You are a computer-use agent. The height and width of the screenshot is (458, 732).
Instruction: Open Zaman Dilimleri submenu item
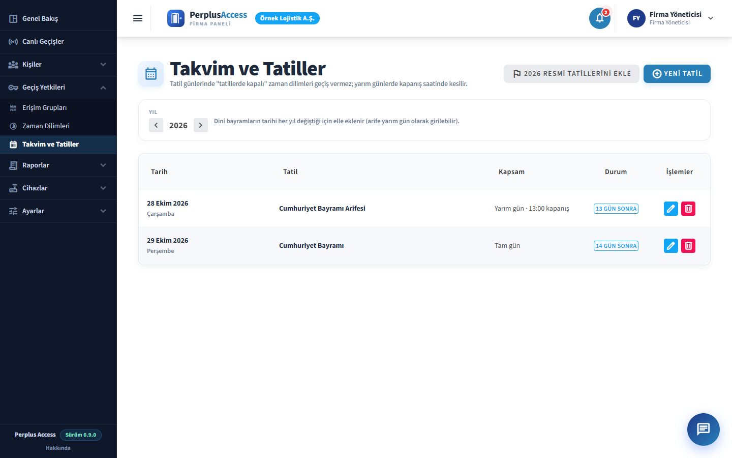point(58,126)
